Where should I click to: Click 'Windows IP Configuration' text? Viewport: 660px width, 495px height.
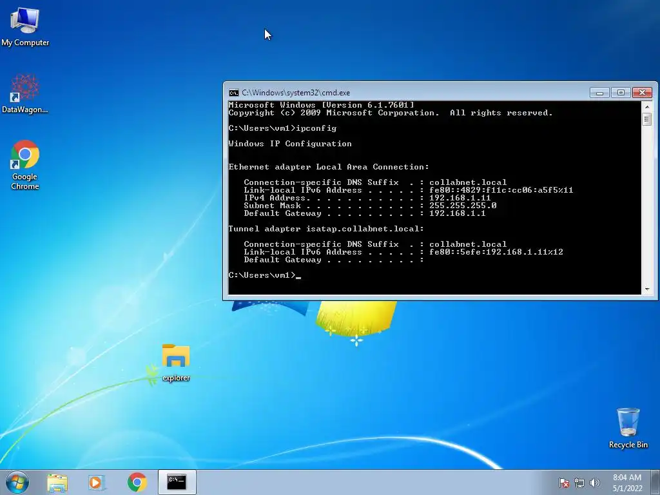point(290,144)
